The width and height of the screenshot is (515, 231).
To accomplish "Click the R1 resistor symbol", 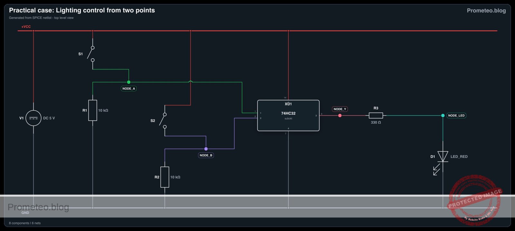I will click(x=93, y=110).
